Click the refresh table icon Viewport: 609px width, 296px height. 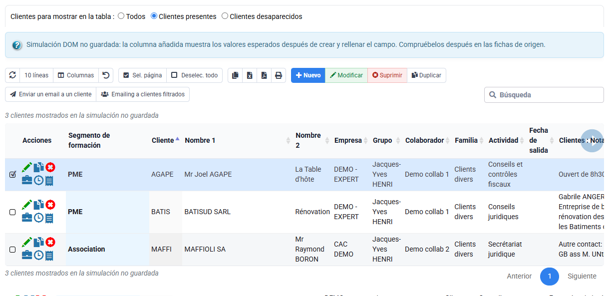12,75
